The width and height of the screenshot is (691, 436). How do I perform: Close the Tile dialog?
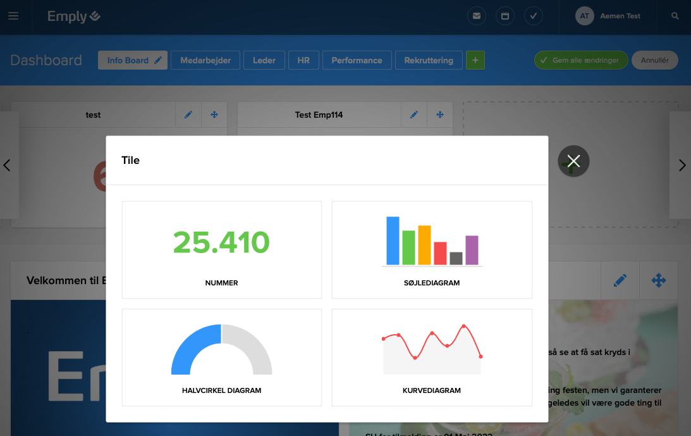point(573,161)
